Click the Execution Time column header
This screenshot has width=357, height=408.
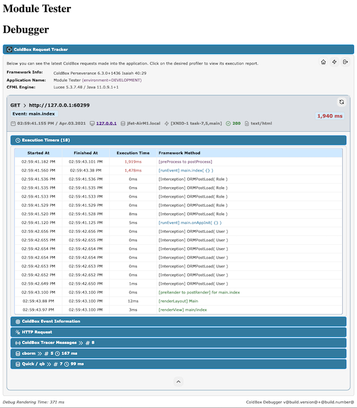tap(133, 152)
